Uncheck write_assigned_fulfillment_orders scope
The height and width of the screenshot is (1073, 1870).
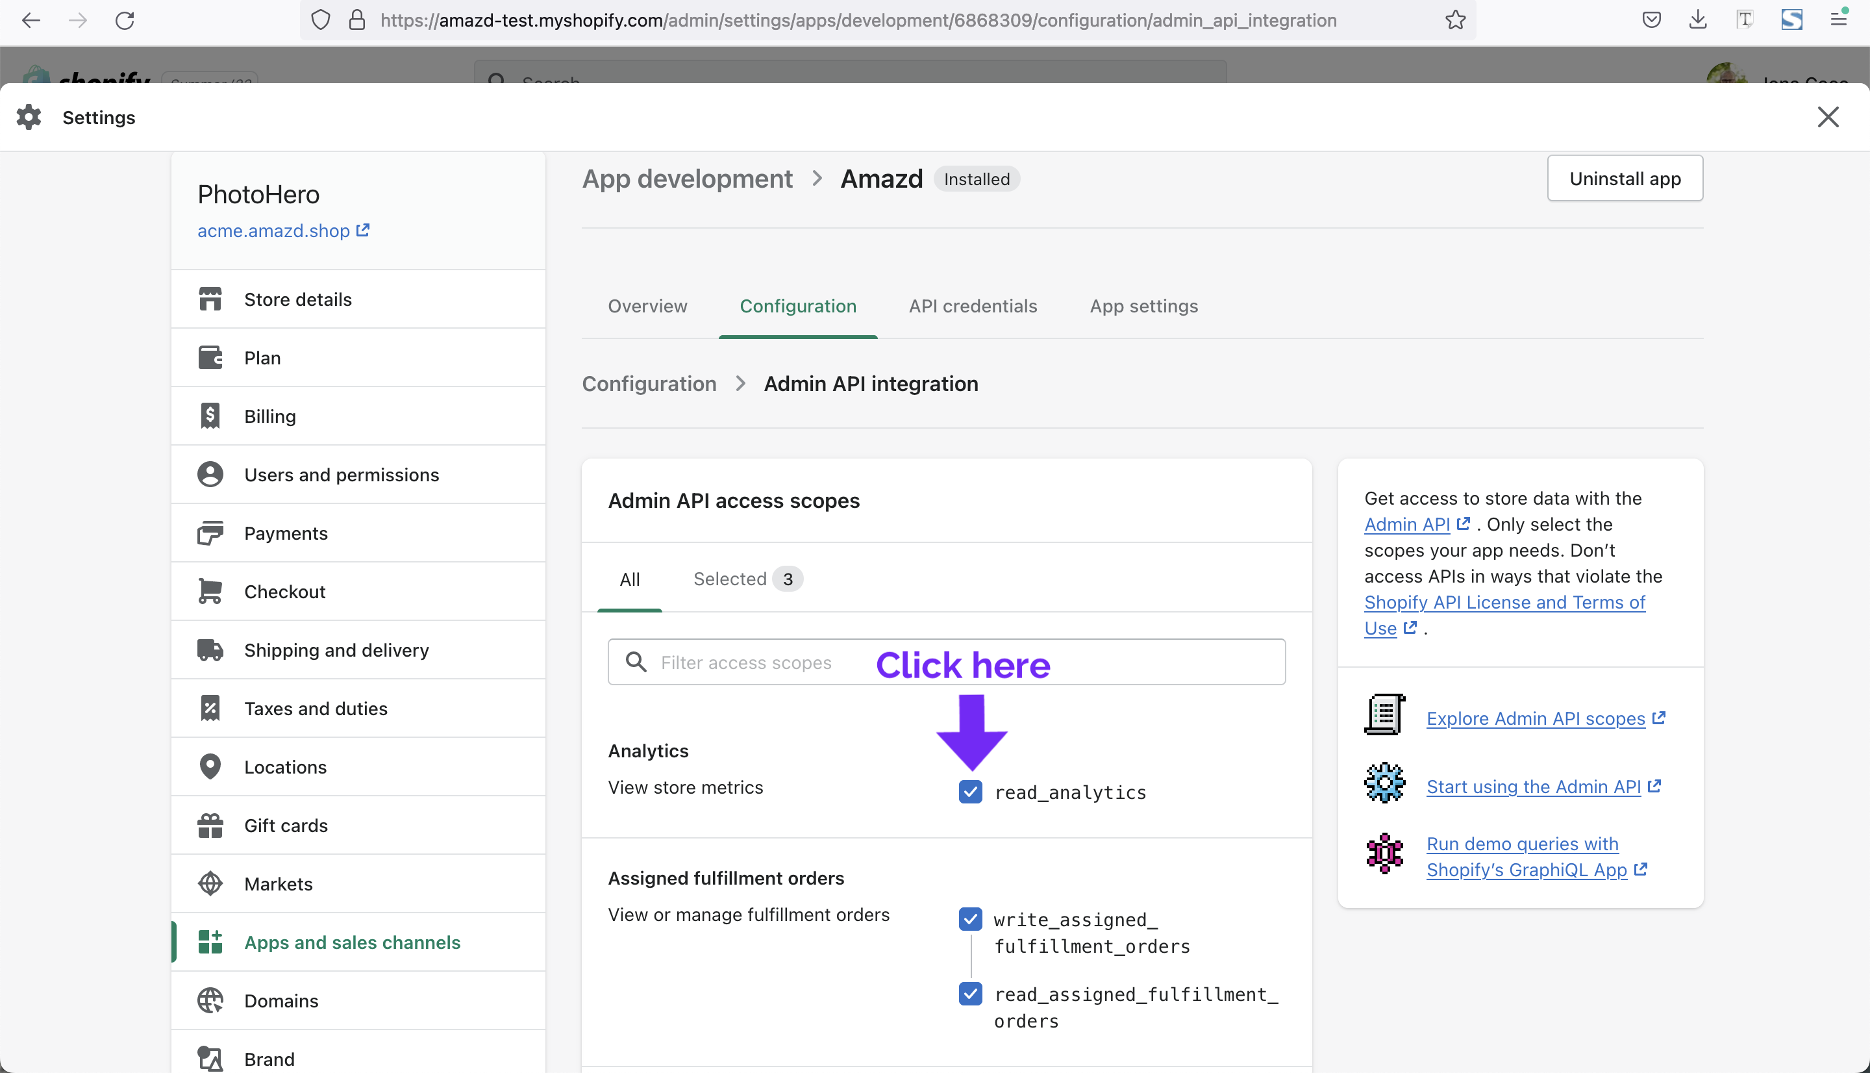[x=970, y=919]
